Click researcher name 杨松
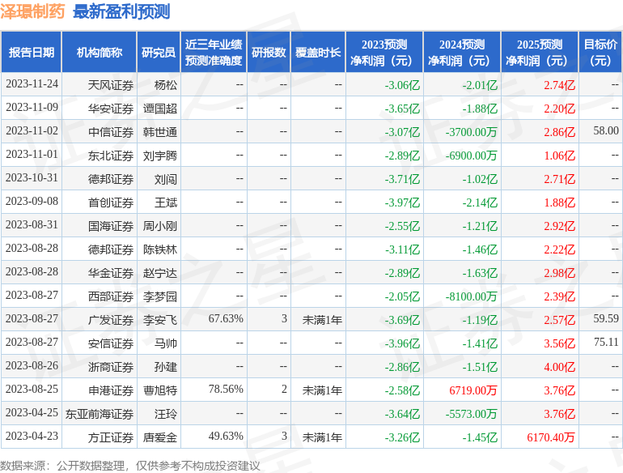This screenshot has width=623, height=473. pos(166,85)
